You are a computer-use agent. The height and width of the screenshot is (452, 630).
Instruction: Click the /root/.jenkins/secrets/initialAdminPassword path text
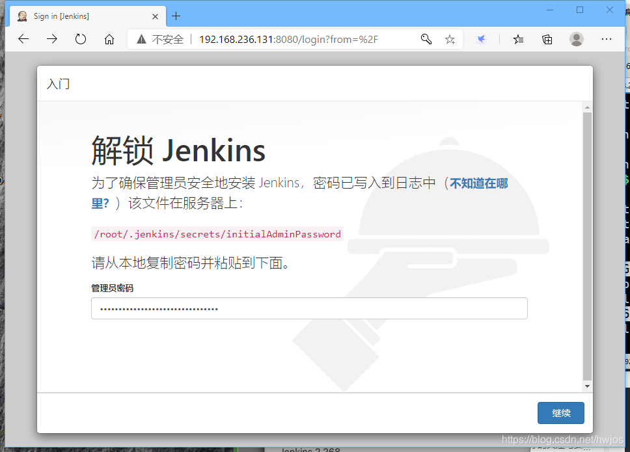coord(217,234)
